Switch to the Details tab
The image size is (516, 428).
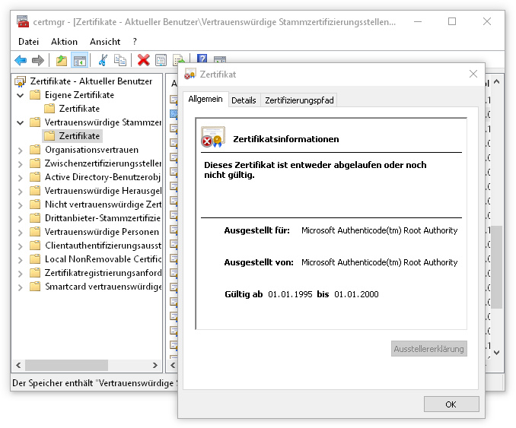click(244, 100)
